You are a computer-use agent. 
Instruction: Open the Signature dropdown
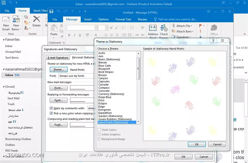(181, 37)
